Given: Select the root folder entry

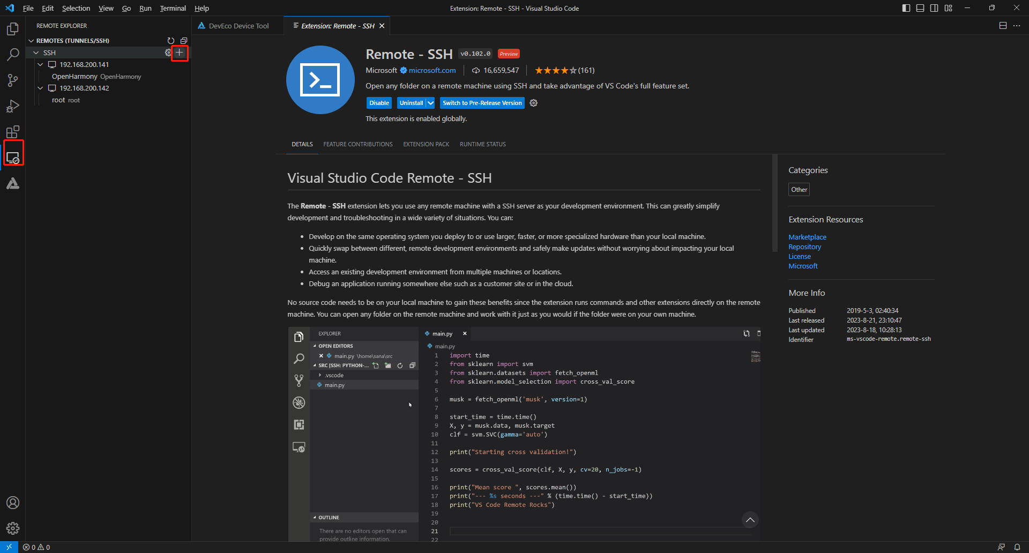Looking at the screenshot, I should click(108, 100).
